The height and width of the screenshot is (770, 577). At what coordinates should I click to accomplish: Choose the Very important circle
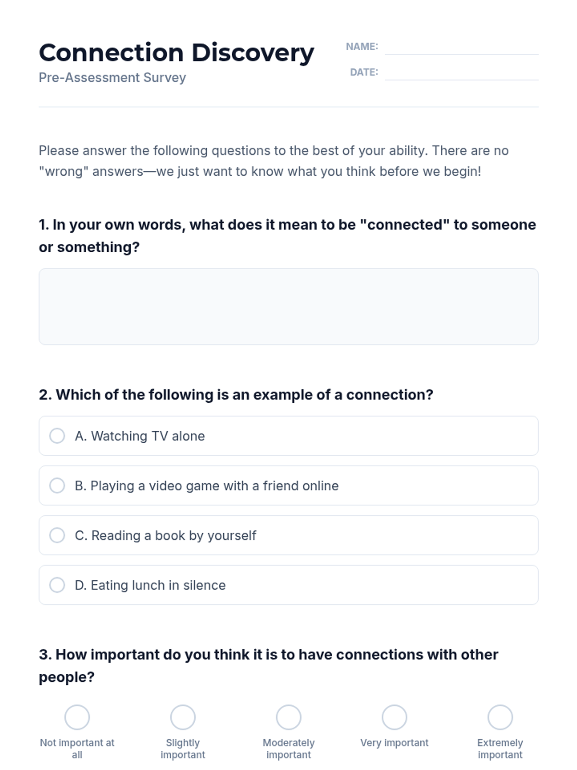(x=394, y=718)
